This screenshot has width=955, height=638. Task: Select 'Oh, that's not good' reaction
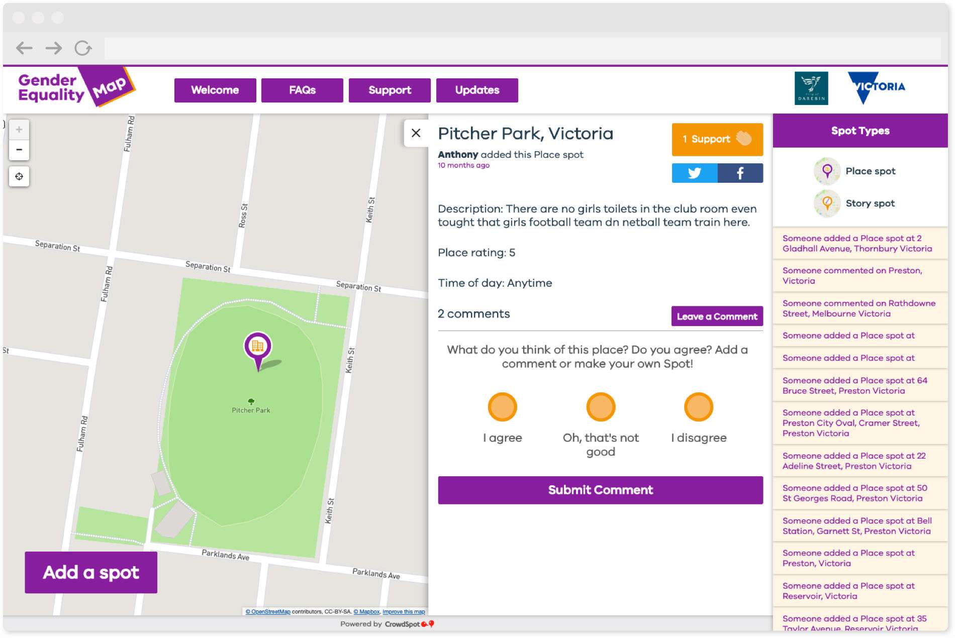click(x=600, y=407)
